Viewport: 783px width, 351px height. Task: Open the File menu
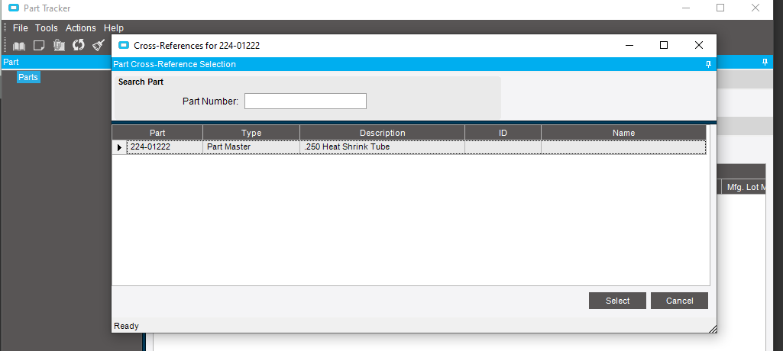21,28
